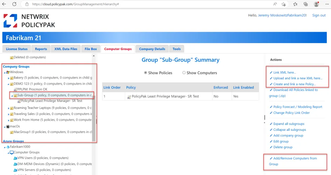Click the Netwrix PolicyPak logo icon
This screenshot has height=175, width=331.
[x=10, y=21]
